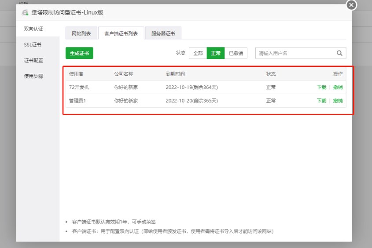The width and height of the screenshot is (372, 248).
Task: Focus the 请输入用户名 search field
Action: point(295,53)
